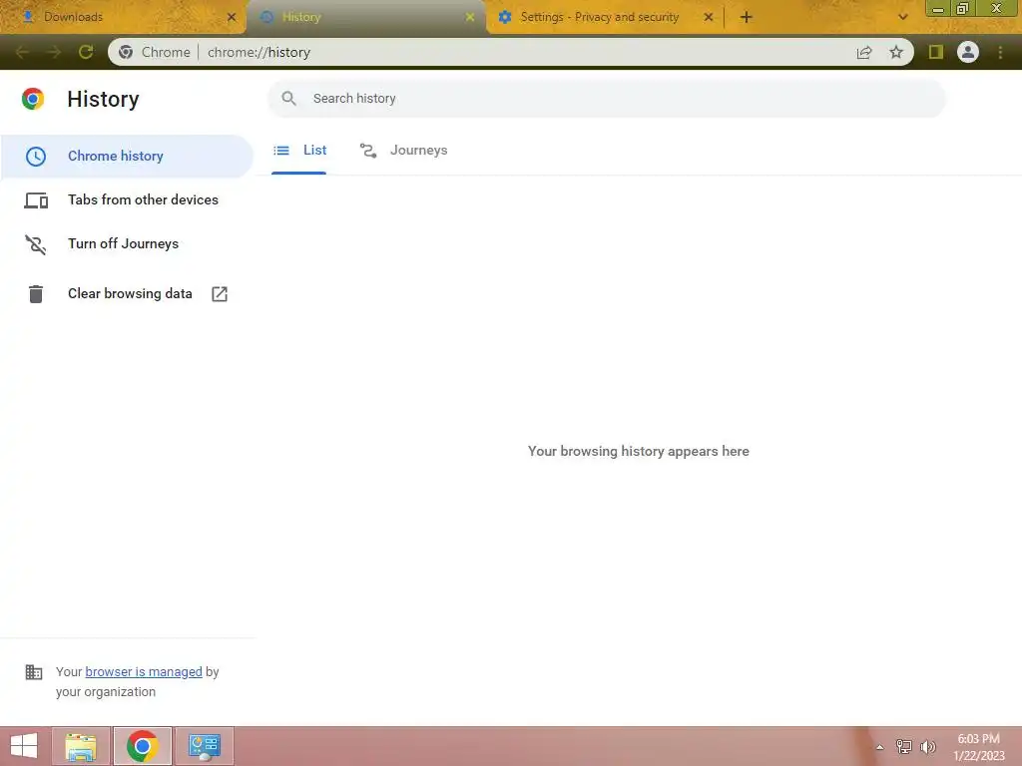
Task: Switch to Settings - Privacy and security tab
Action: pos(606,17)
